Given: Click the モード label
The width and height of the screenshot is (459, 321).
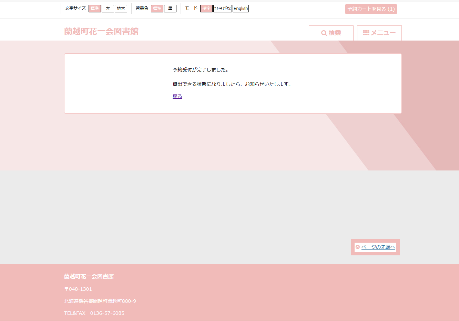Looking at the screenshot, I should pyautogui.click(x=191, y=8).
